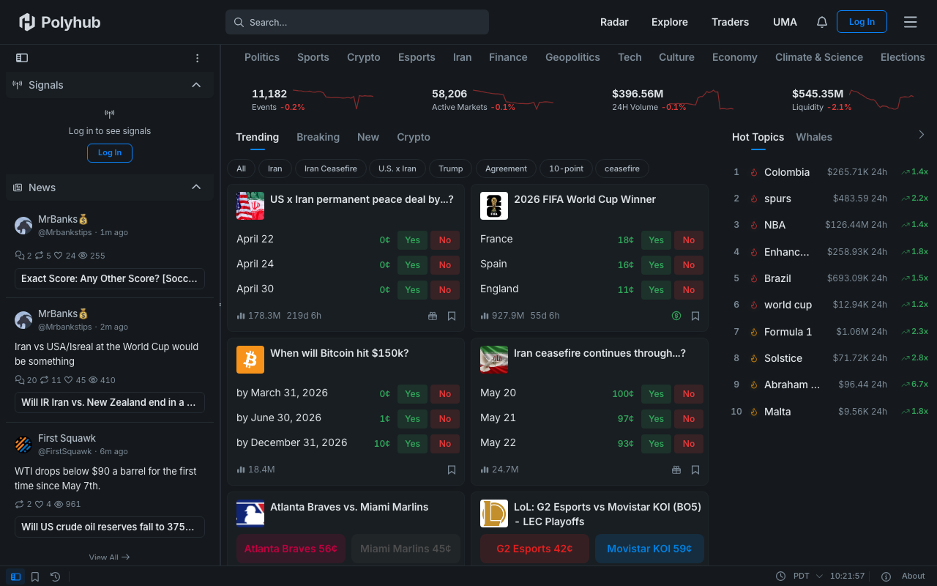Open the notifications bell

(822, 22)
